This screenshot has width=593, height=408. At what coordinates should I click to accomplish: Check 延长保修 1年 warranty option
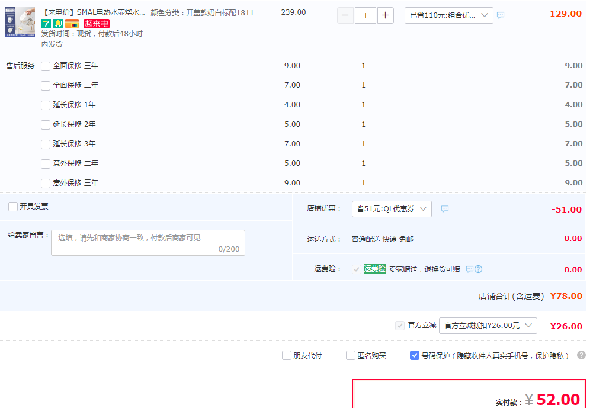46,105
